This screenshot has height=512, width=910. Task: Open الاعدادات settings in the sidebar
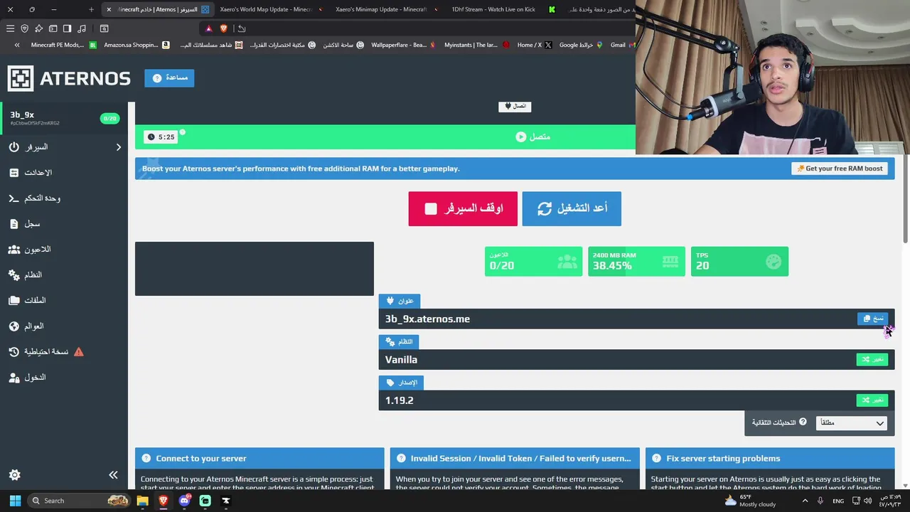coord(64,173)
